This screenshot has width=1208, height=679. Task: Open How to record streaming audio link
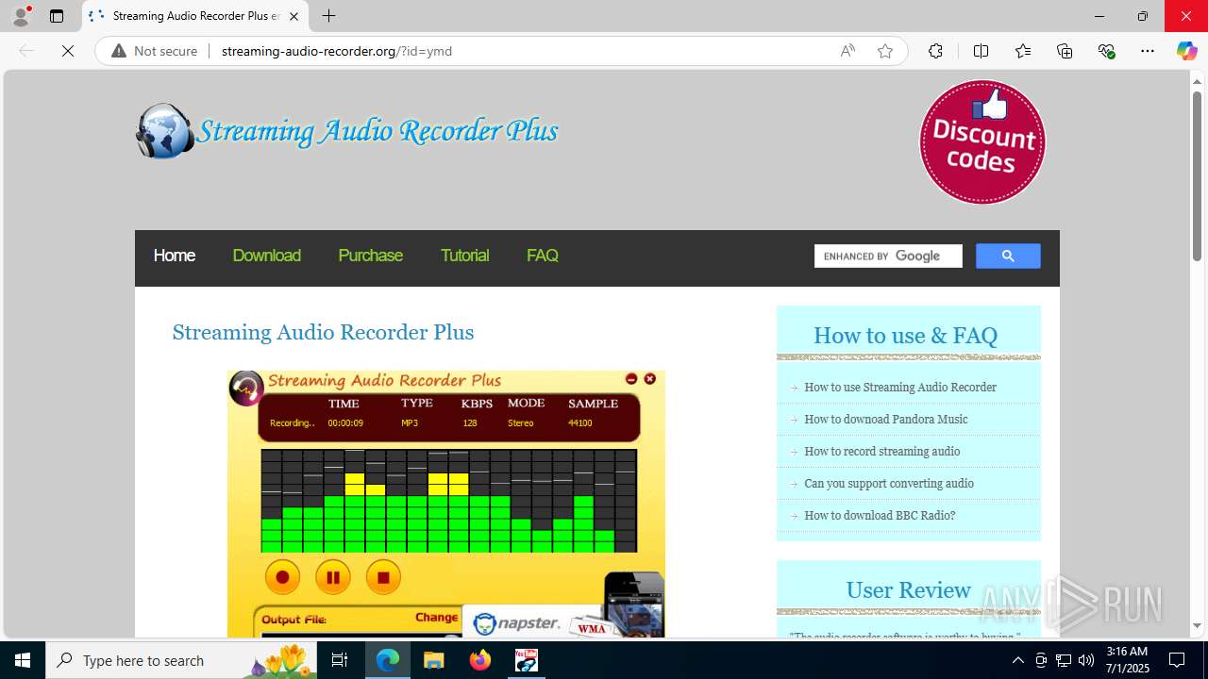pos(881,452)
